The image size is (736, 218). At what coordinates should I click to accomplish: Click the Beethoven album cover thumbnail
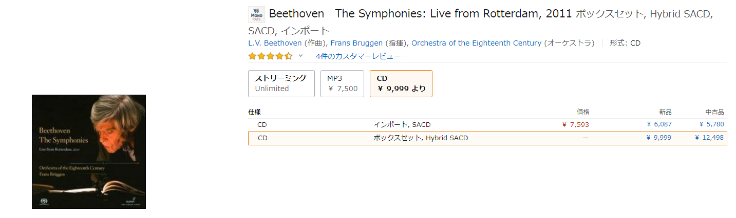click(x=89, y=151)
